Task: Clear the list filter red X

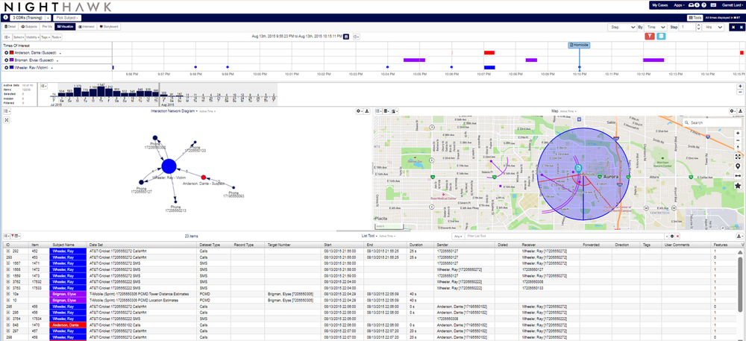Action: click(677, 237)
